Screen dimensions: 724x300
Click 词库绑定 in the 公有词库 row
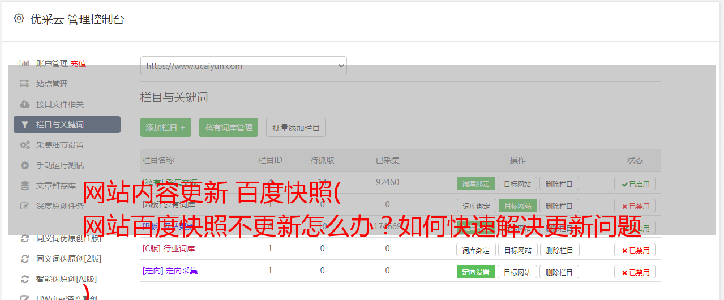coord(476,205)
